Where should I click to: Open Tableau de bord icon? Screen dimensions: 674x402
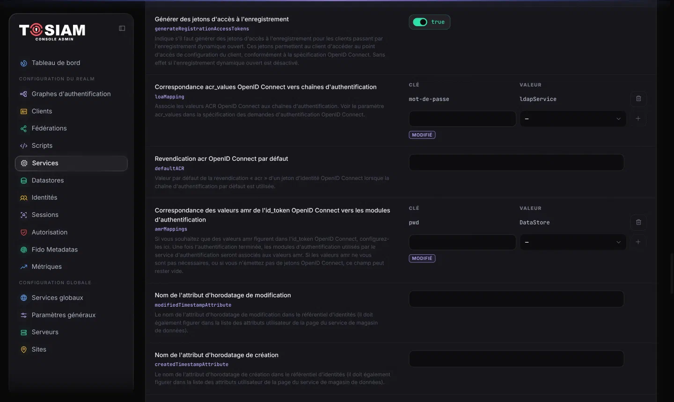[x=24, y=63]
